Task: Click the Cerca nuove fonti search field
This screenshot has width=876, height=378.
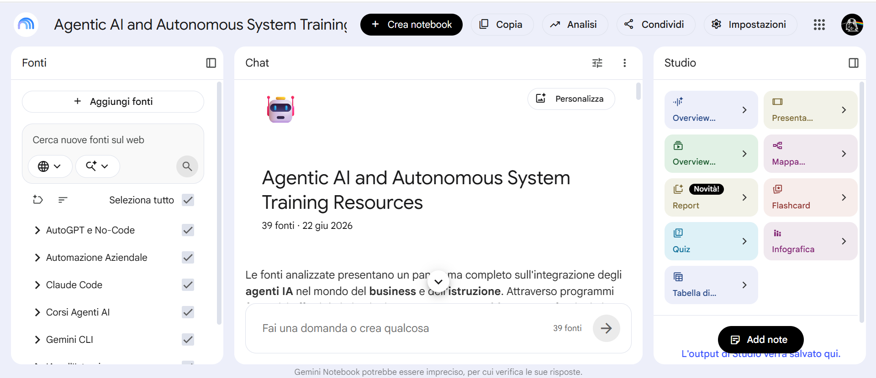Action: point(113,140)
